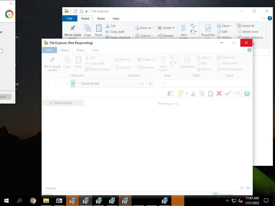
Task: Open 7-Zip from the taskbar
Action: pyautogui.click(x=59, y=201)
